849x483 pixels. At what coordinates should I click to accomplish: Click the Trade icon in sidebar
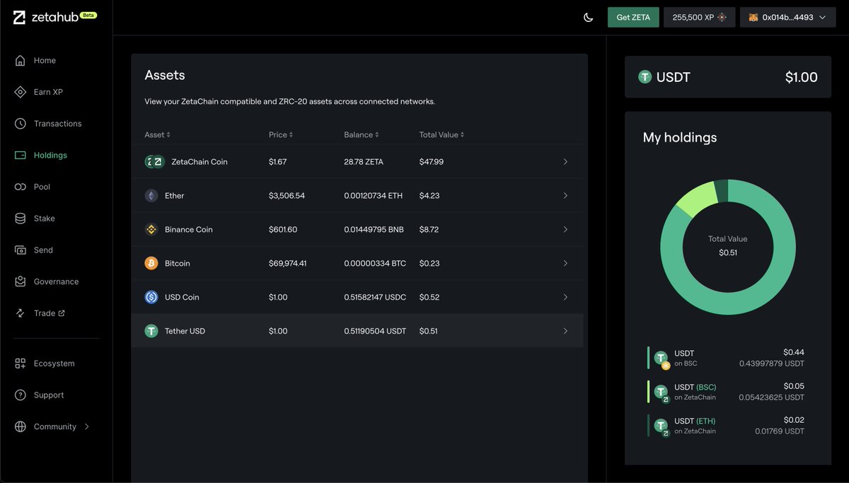[x=21, y=313]
